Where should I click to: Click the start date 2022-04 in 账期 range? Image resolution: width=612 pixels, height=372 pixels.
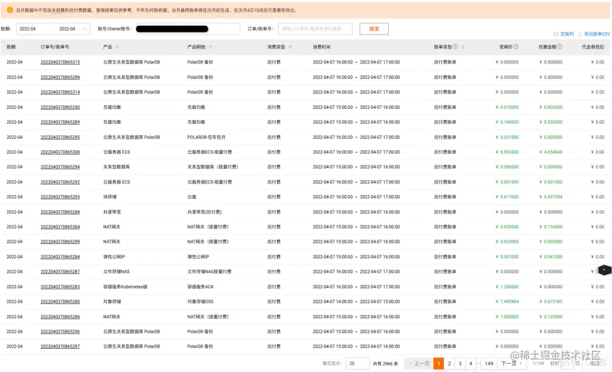(28, 29)
